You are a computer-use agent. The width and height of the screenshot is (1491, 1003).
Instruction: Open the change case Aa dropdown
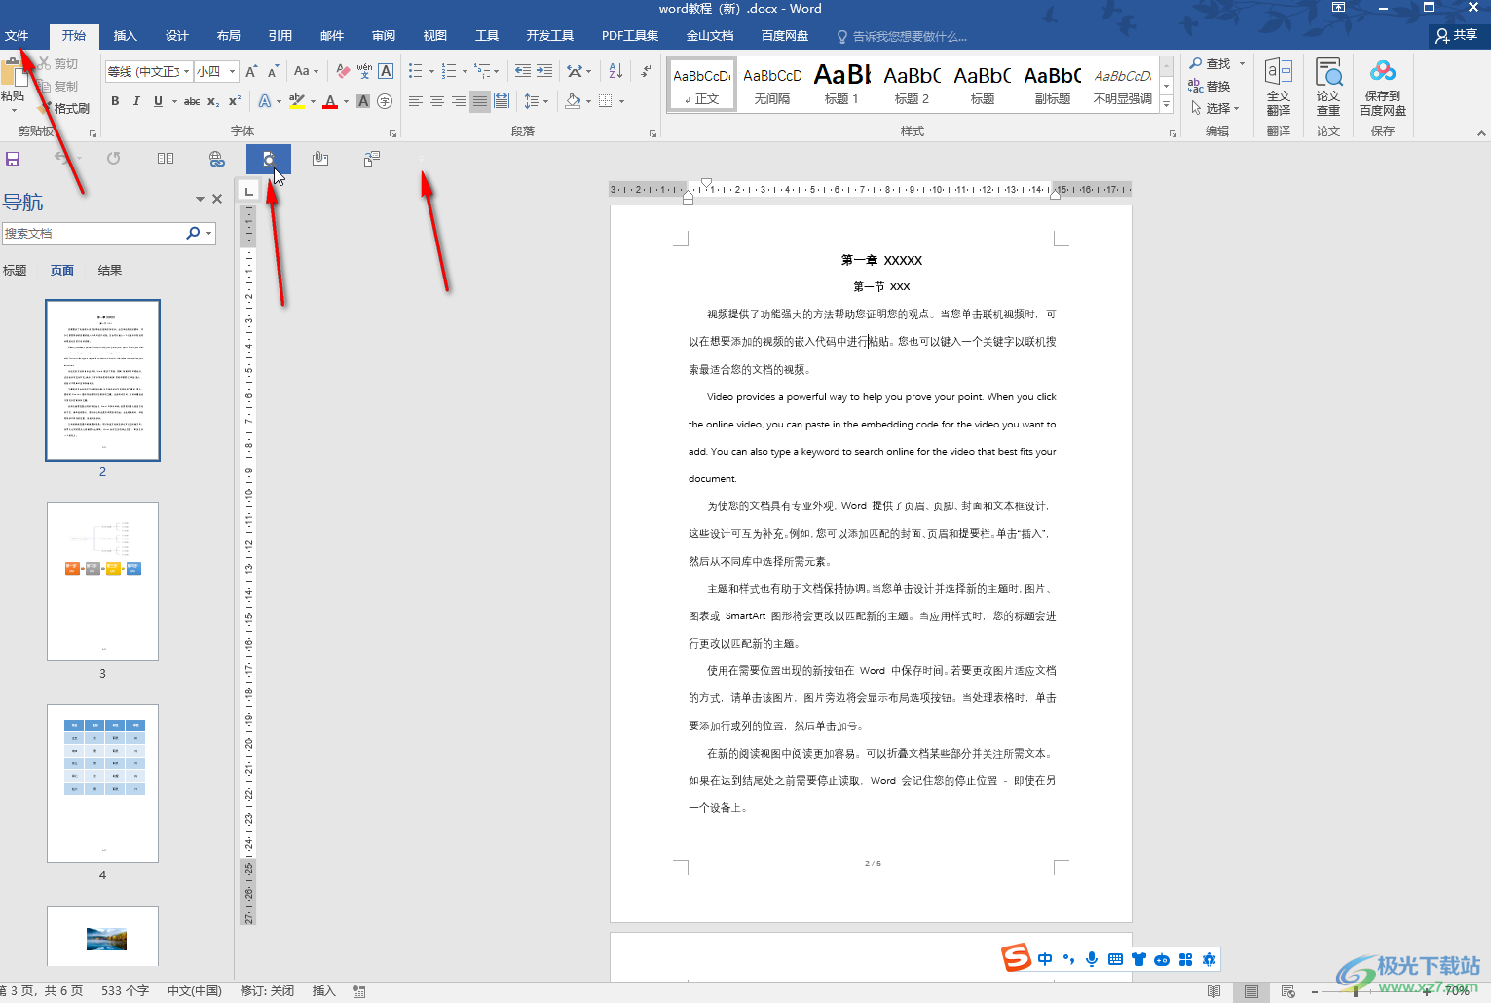point(306,71)
